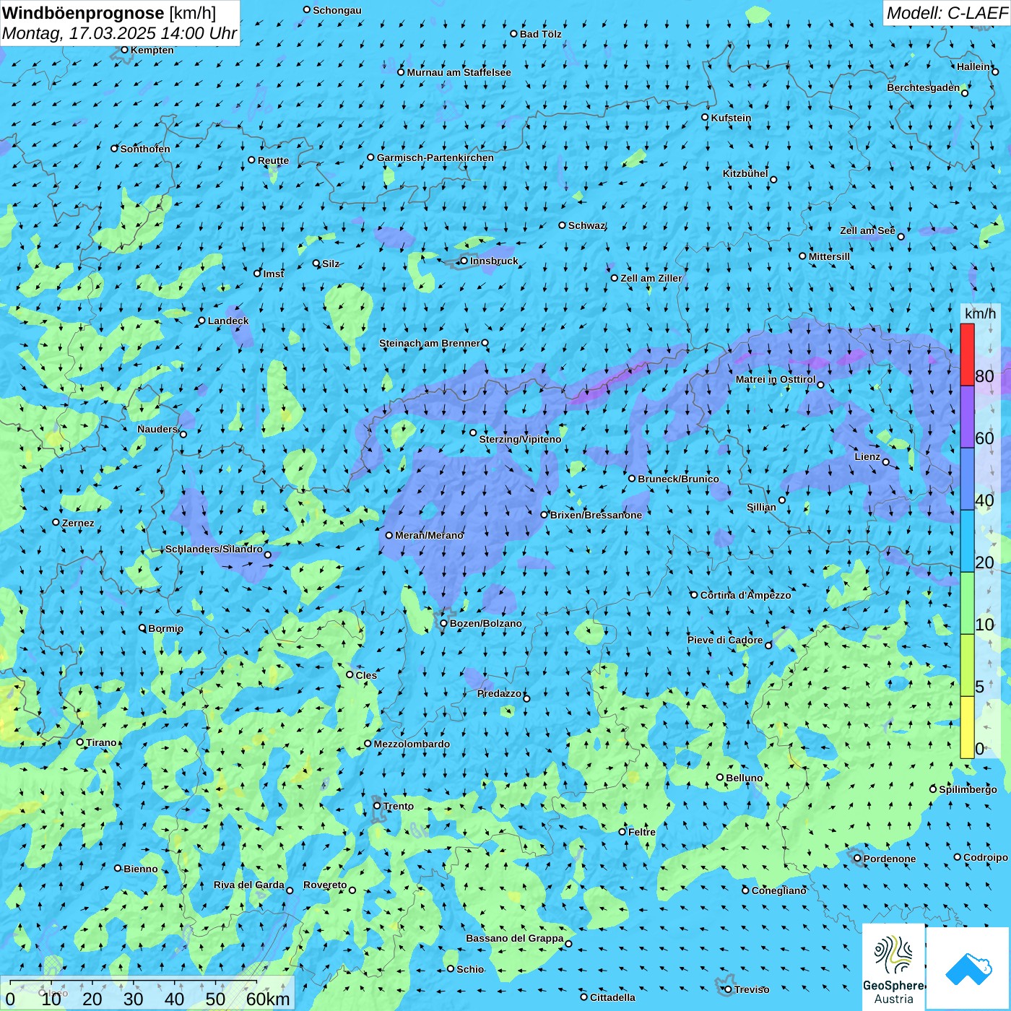Click the Bormio city label

(x=165, y=628)
